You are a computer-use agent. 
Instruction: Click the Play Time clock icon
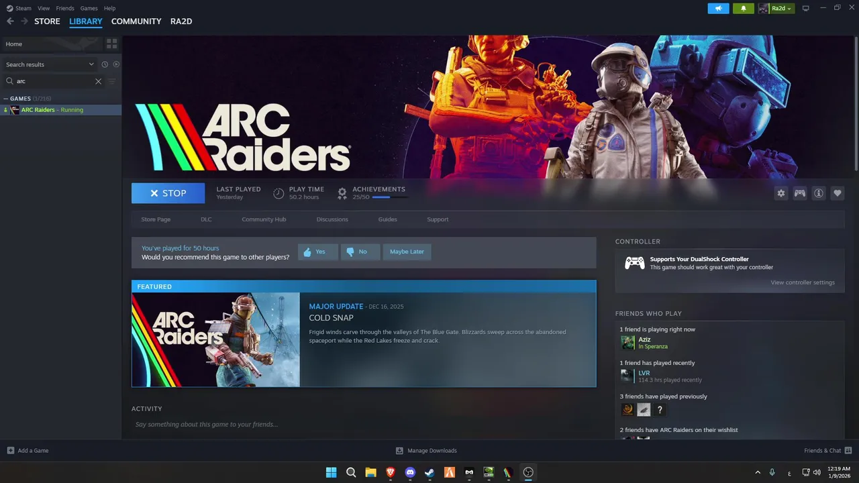(x=279, y=193)
